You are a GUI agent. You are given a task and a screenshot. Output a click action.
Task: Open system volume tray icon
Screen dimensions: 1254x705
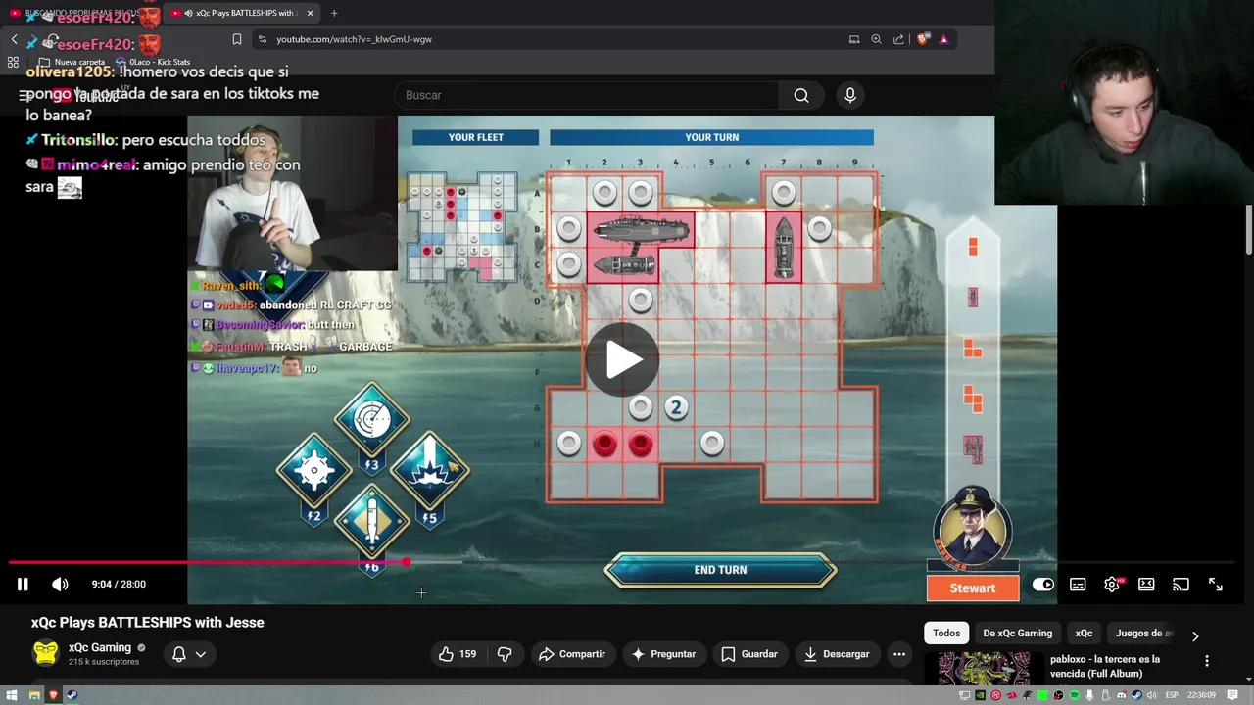click(1151, 695)
